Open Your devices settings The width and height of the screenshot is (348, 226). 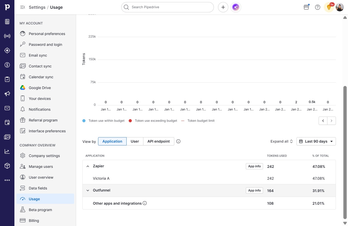click(x=45, y=99)
